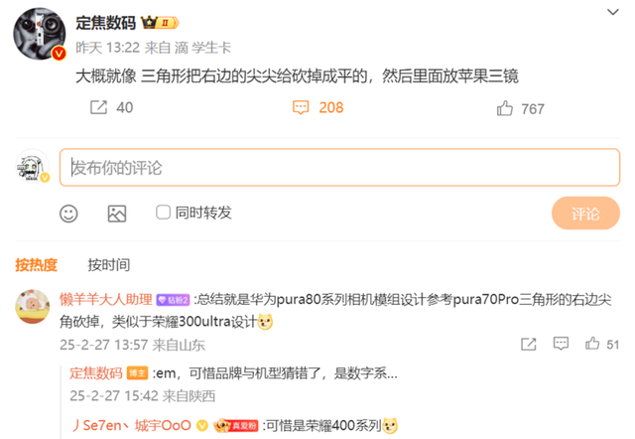635x439 pixels.
Task: Click 定焦数码's profile avatar picture
Action: coord(40,34)
